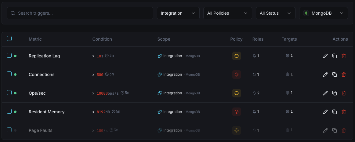Sort by the Condition column header
The width and height of the screenshot is (355, 142).
(x=102, y=39)
